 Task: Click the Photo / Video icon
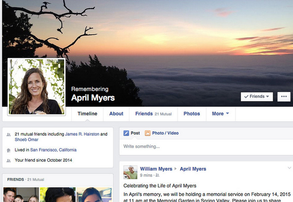pos(147,133)
